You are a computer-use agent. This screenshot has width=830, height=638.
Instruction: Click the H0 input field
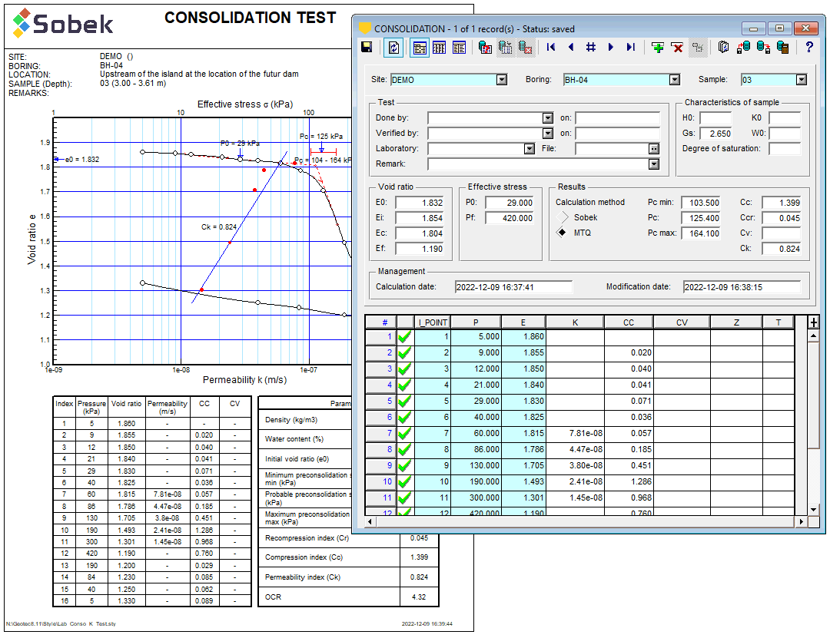tap(715, 118)
